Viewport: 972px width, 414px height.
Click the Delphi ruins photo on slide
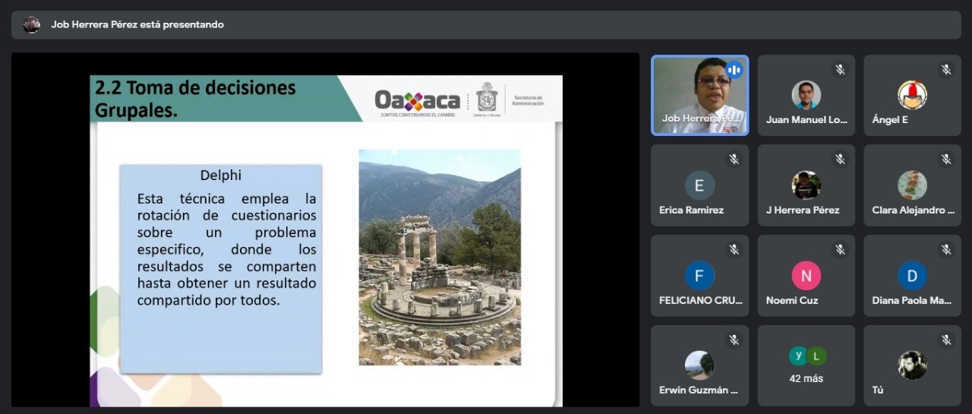tap(440, 257)
